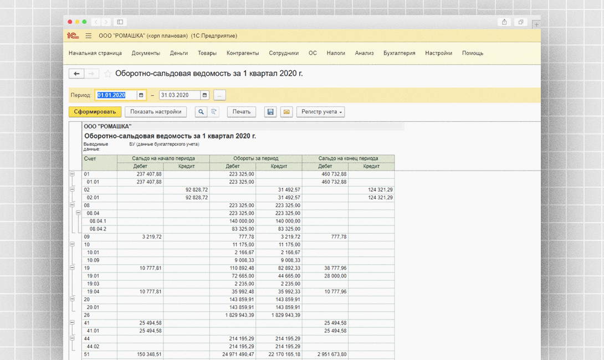
Task: Click the period end date field 31.03.2020
Action: pyautogui.click(x=180, y=95)
